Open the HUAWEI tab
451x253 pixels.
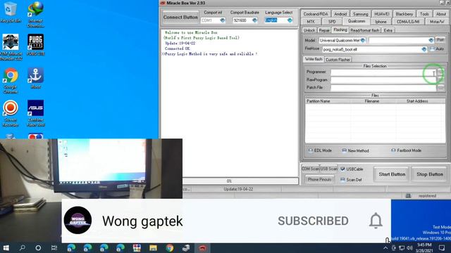(x=382, y=14)
